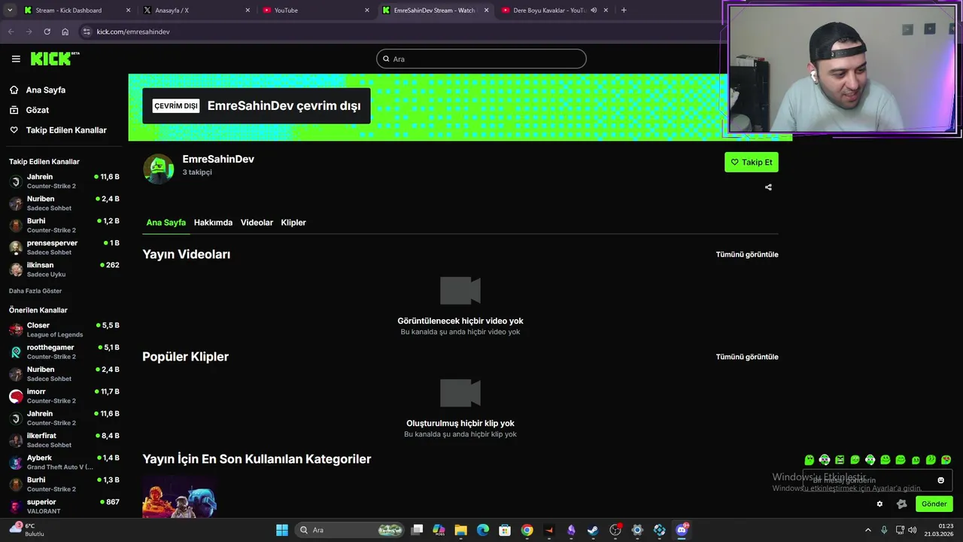Click the site information icon in address bar
963x542 pixels.
point(87,32)
